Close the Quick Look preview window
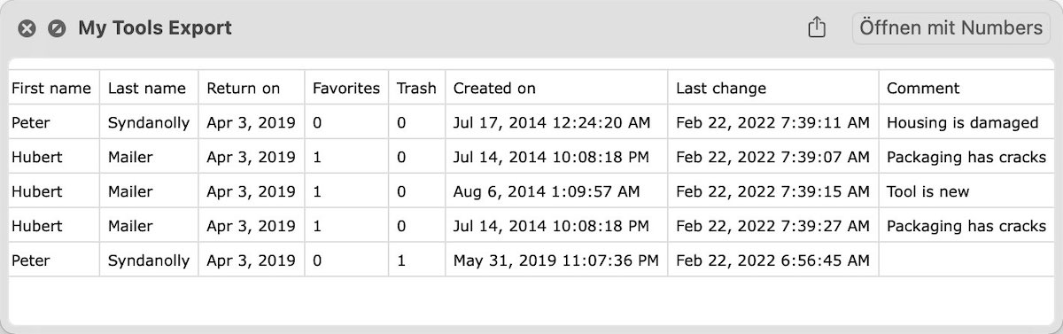This screenshot has height=334, width=1063. [x=27, y=28]
